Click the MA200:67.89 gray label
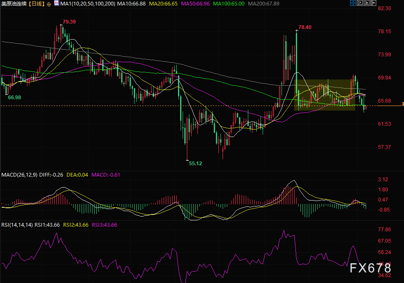 pyautogui.click(x=264, y=4)
